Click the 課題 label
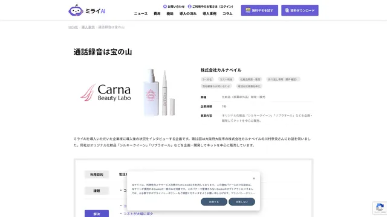 (97, 190)
